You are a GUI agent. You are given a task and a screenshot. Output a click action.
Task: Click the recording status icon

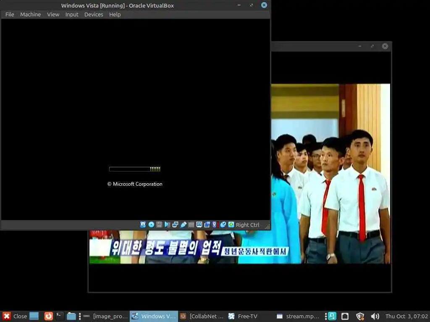[207, 225]
